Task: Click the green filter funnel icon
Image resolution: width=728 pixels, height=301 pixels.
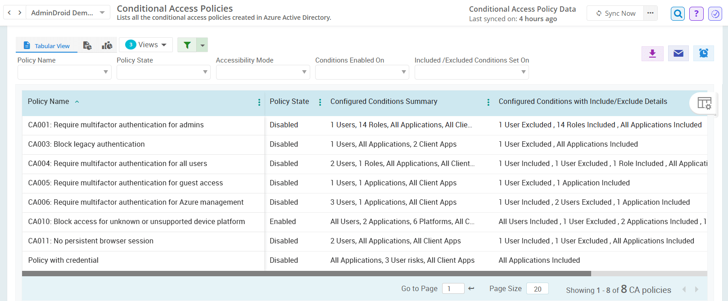Action: pyautogui.click(x=187, y=45)
